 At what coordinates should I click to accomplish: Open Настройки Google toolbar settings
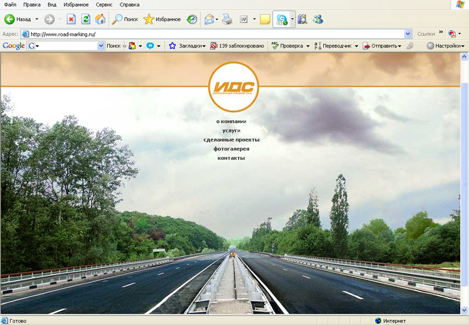pyautogui.click(x=446, y=46)
